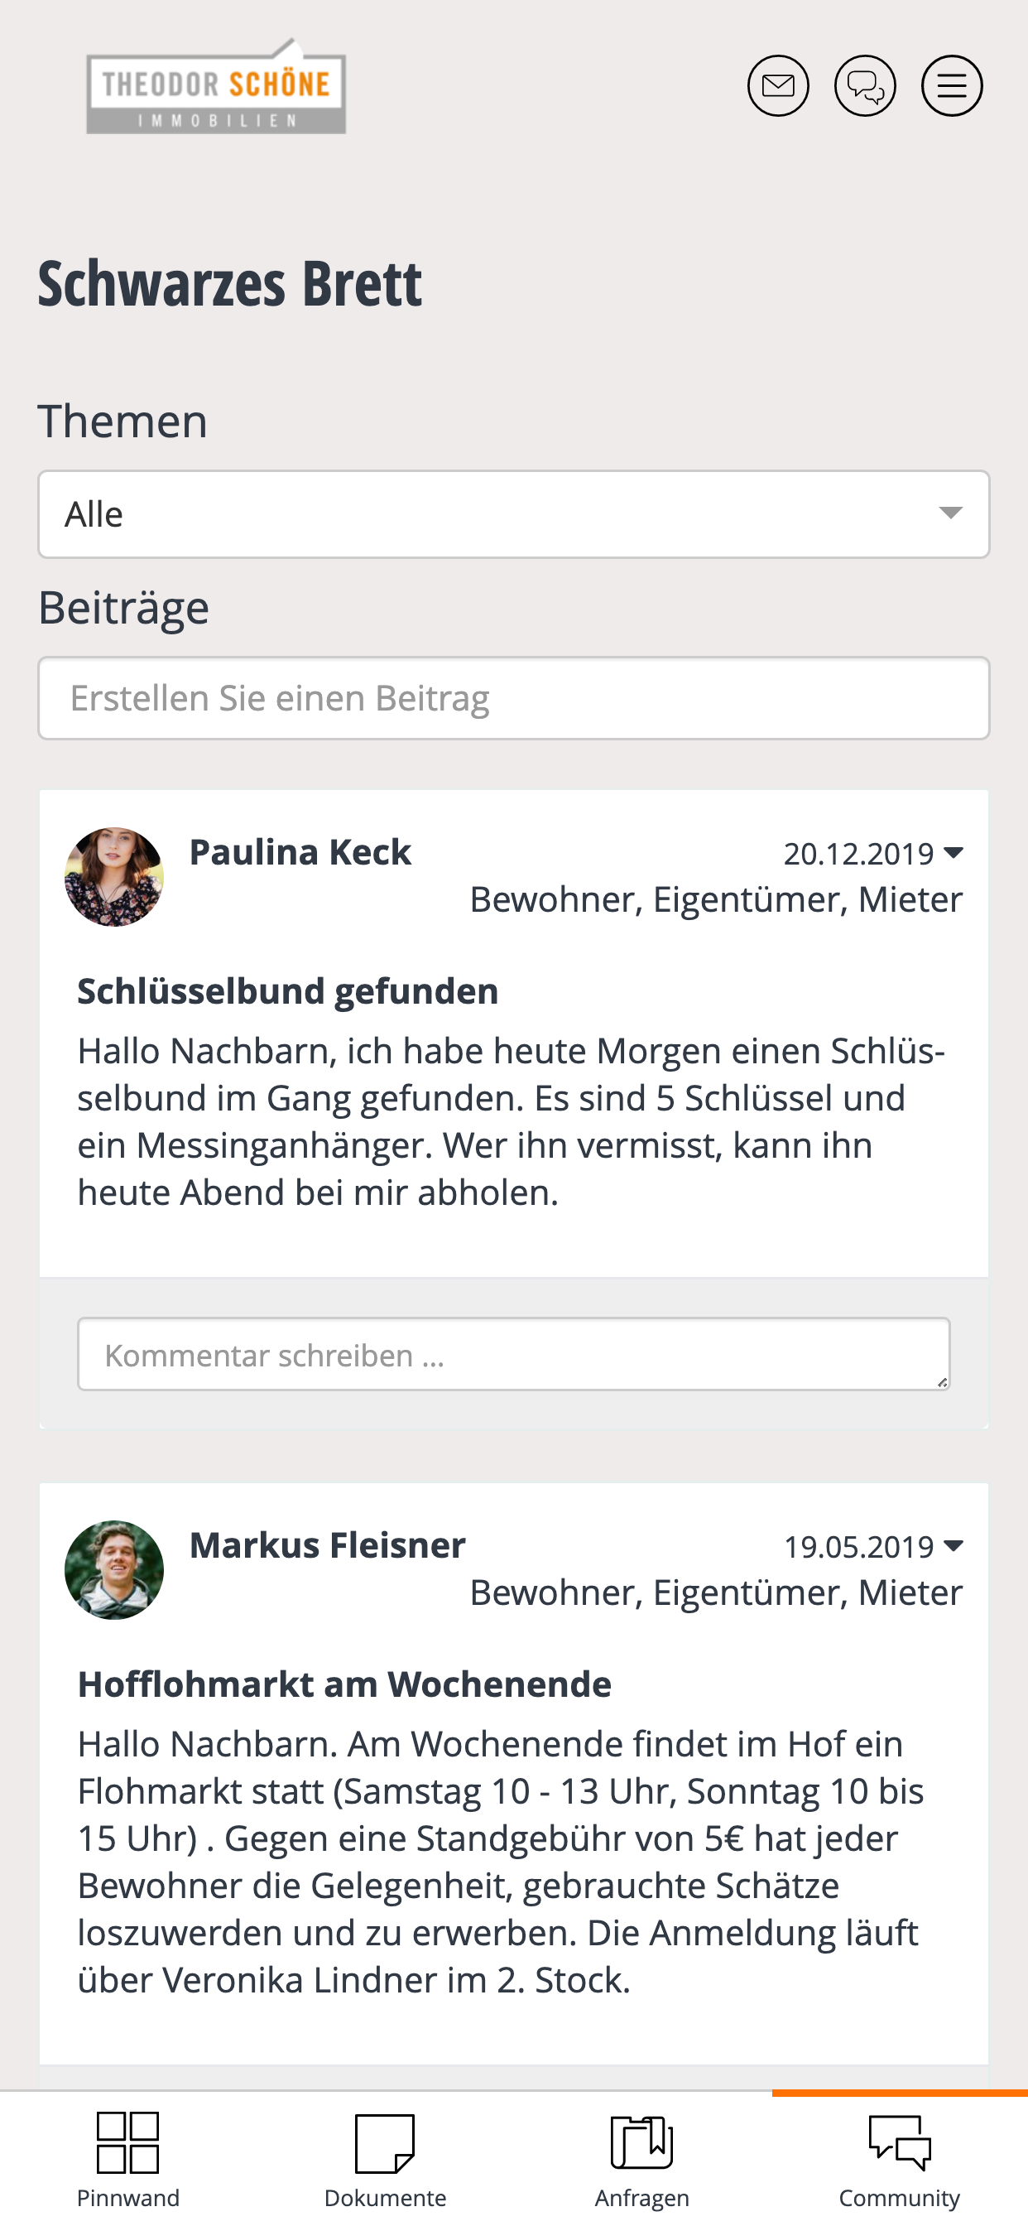
Task: Open Markus Fleisner's profile name
Action: [328, 1545]
